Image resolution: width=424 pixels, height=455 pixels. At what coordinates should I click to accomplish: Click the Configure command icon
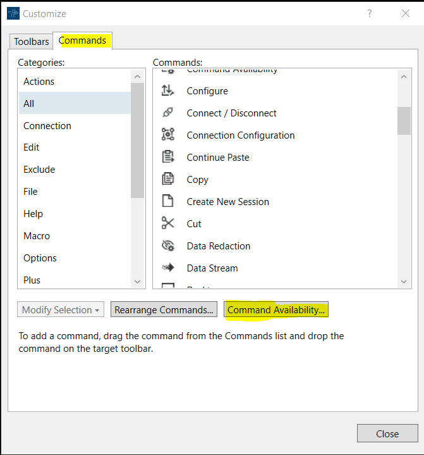pos(168,90)
